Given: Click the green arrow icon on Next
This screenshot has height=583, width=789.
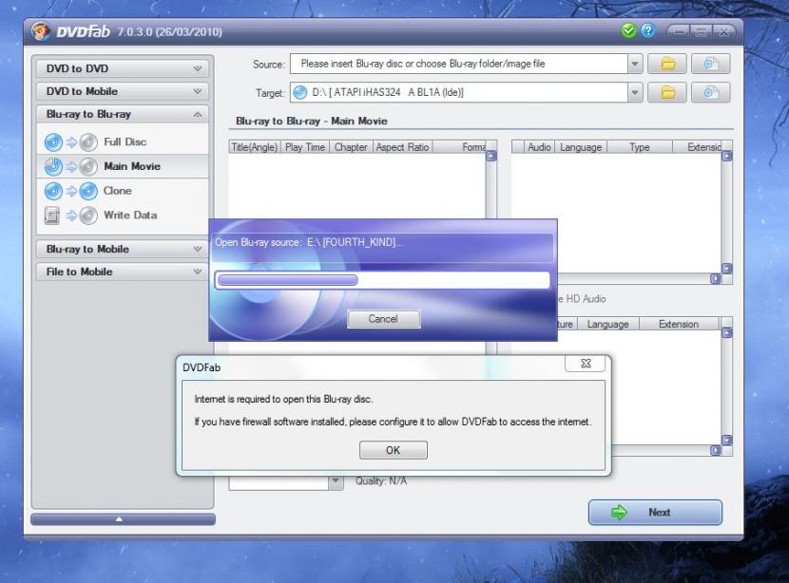Looking at the screenshot, I should [619, 512].
